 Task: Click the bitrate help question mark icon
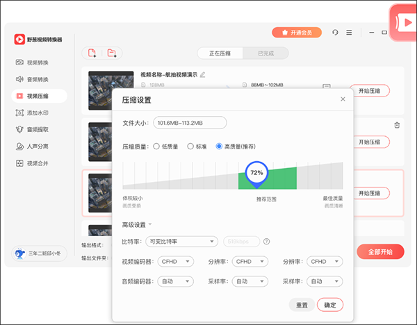(266, 241)
